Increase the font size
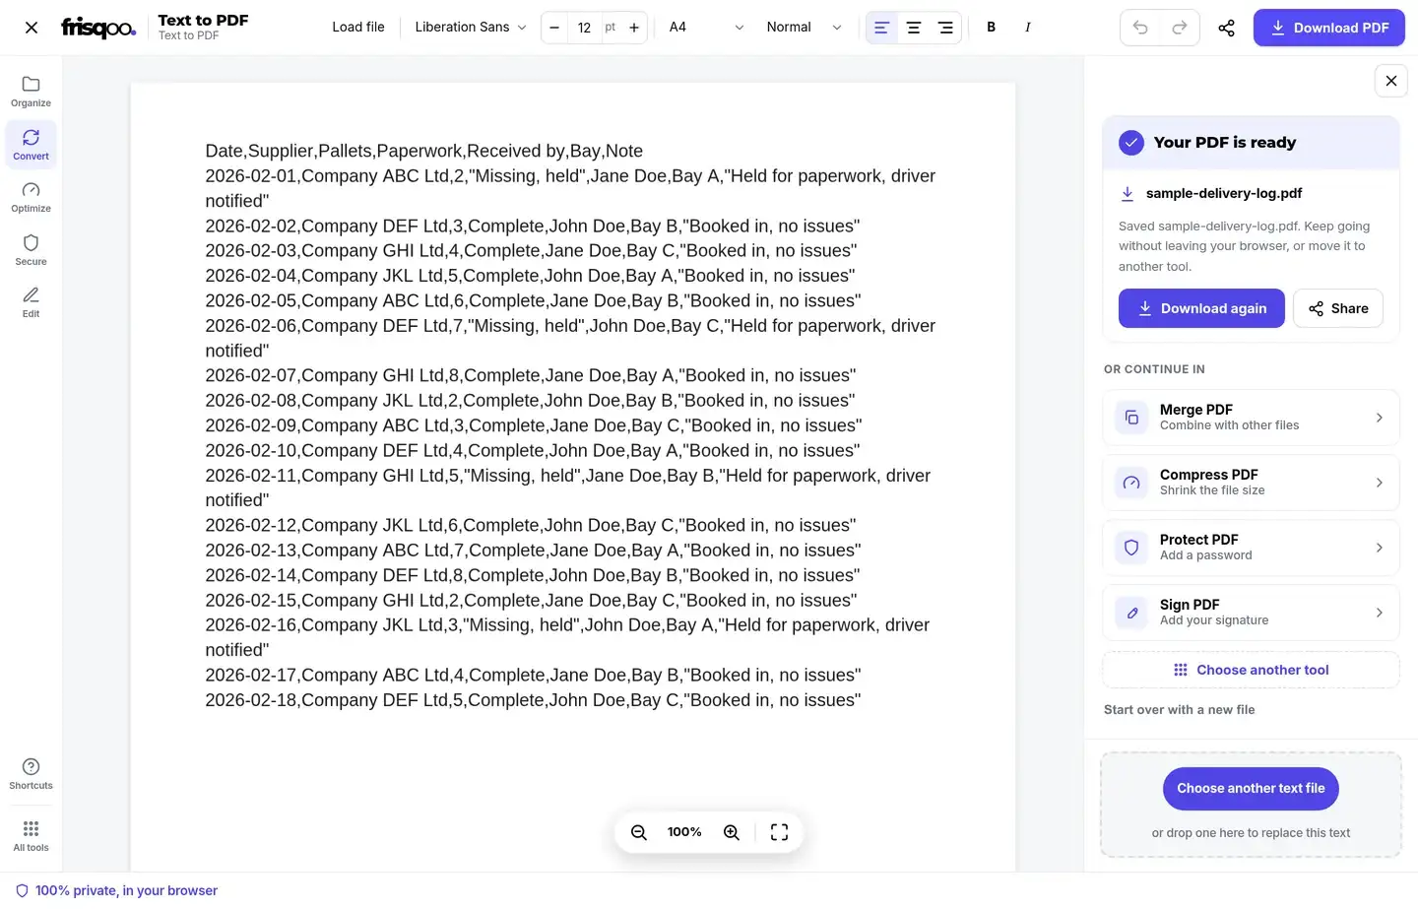This screenshot has width=1418, height=909. click(x=634, y=28)
